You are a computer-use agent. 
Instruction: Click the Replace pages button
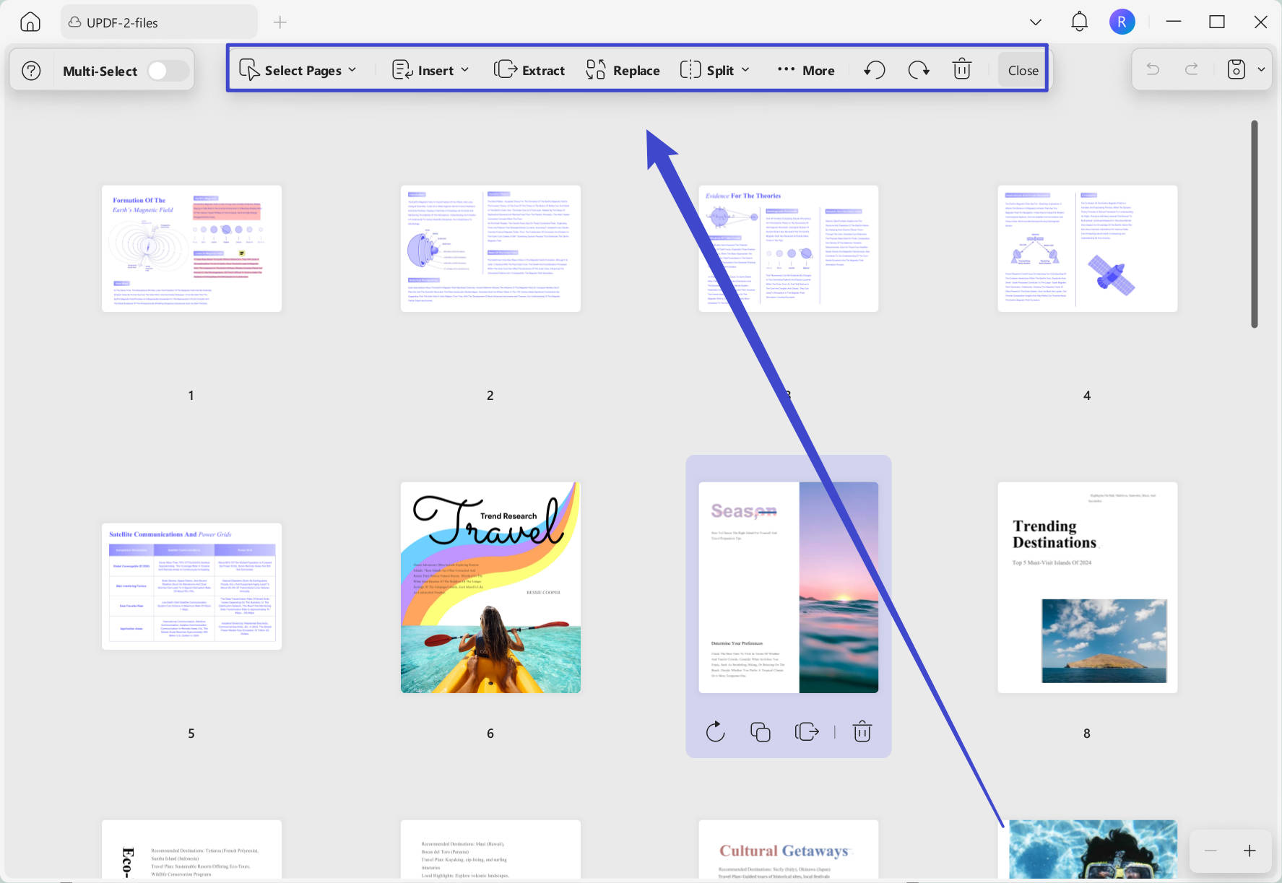click(x=623, y=70)
